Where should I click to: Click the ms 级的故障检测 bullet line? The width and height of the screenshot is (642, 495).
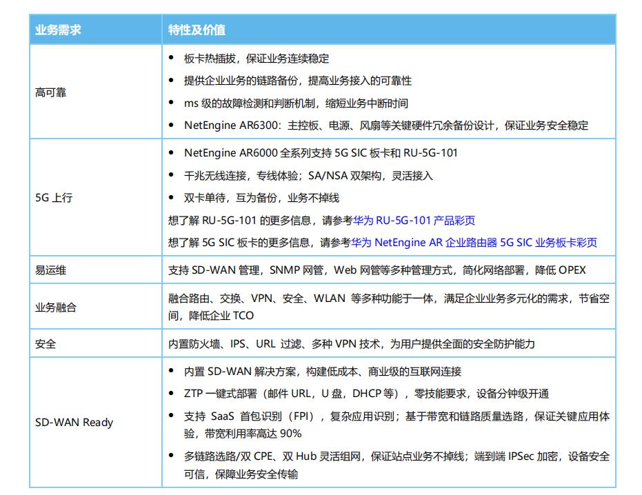pyautogui.click(x=296, y=103)
